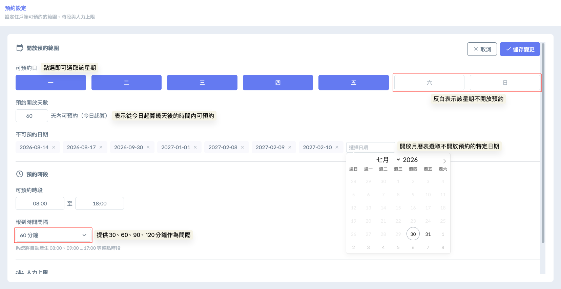This screenshot has height=289, width=561.
Task: Click the 週六 weekday header in calendar
Action: (443, 169)
